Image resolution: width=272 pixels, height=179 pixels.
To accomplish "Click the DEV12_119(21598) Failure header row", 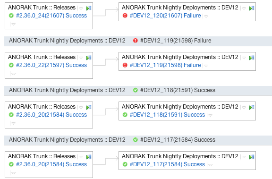I will click(x=138, y=41).
